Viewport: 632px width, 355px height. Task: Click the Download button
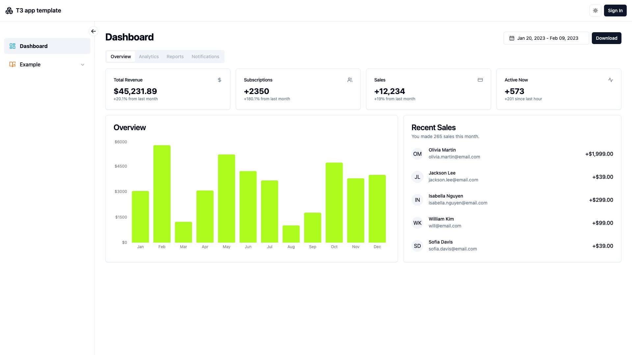click(607, 38)
